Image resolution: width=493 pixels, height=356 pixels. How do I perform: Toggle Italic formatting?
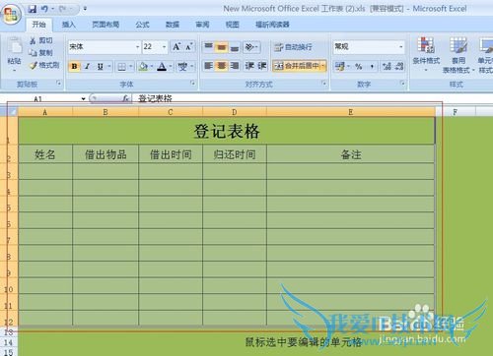87,66
